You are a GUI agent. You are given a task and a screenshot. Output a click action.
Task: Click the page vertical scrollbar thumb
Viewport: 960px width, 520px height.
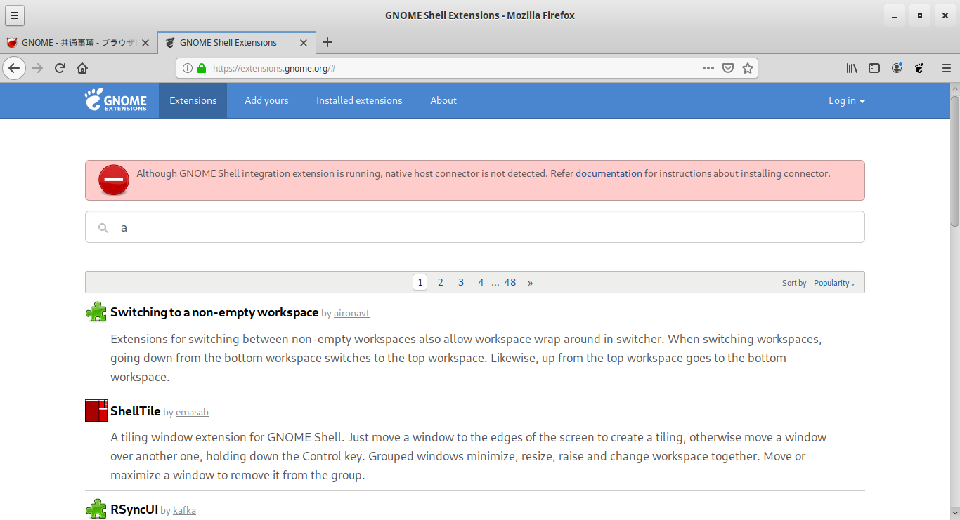pyautogui.click(x=955, y=160)
